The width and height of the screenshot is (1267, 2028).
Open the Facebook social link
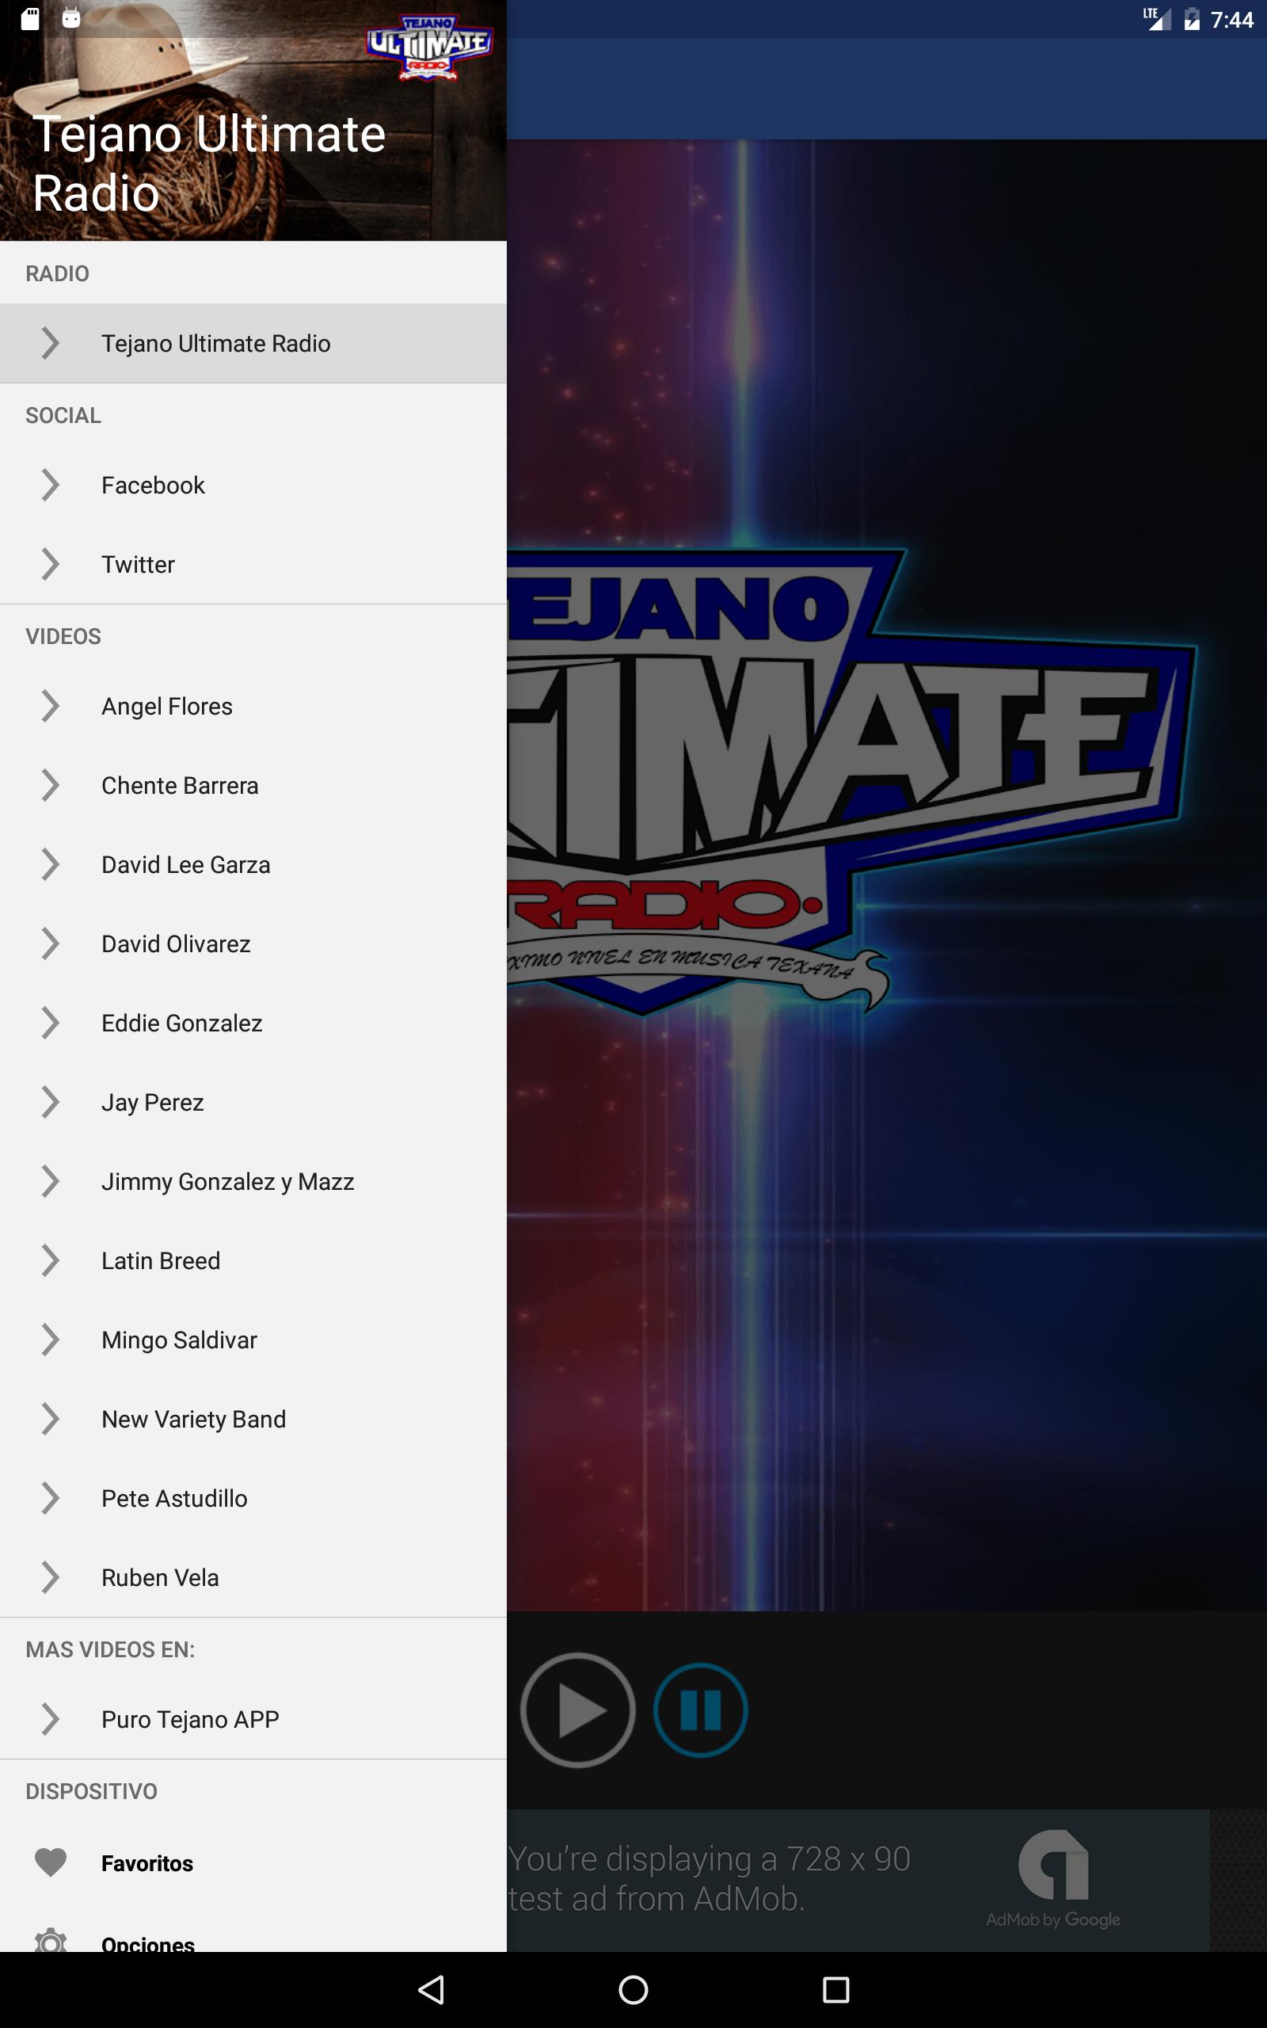point(253,485)
